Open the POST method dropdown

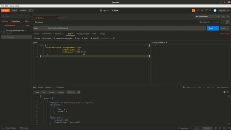(x=40, y=28)
